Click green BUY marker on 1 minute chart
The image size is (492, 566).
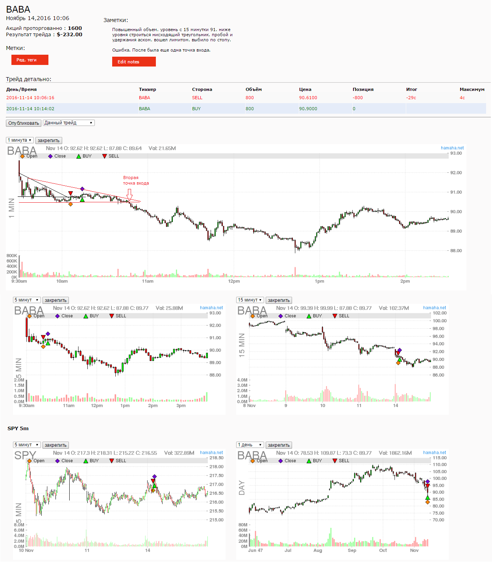click(82, 200)
